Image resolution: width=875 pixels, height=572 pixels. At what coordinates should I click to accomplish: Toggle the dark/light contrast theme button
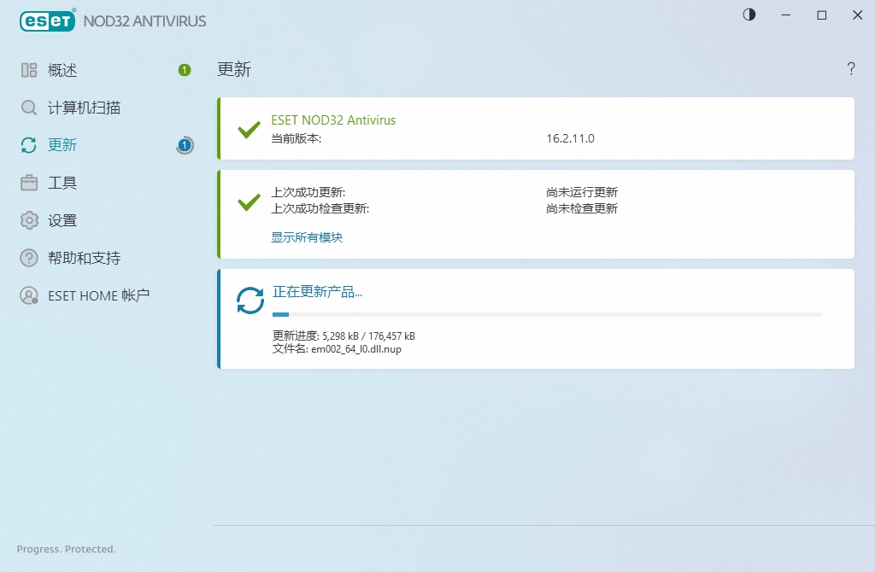point(749,15)
